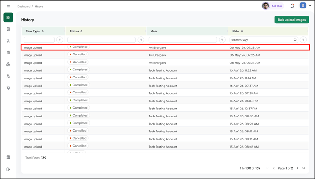315x179 pixels.
Task: Click date 16 Apr' 26, 07:37 AM
Action: (x=244, y=86)
